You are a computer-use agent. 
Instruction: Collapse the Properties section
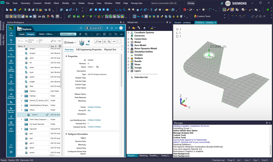click(x=66, y=56)
